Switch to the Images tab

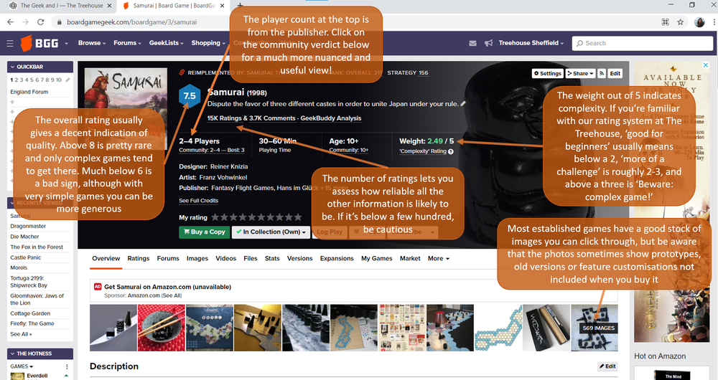click(x=197, y=258)
